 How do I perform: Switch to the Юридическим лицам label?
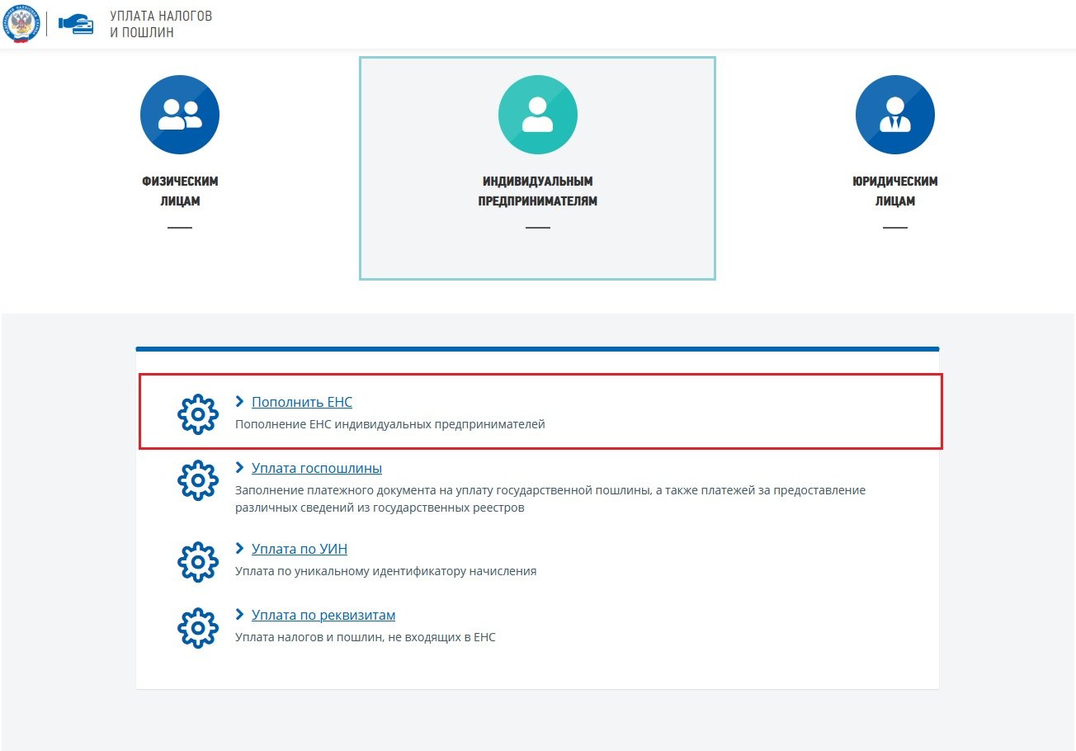pyautogui.click(x=894, y=191)
